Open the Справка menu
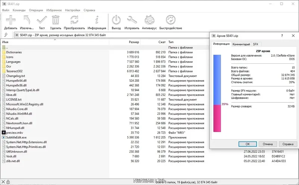Viewport: 299px width, 185px height. pyautogui.click(x=89, y=10)
